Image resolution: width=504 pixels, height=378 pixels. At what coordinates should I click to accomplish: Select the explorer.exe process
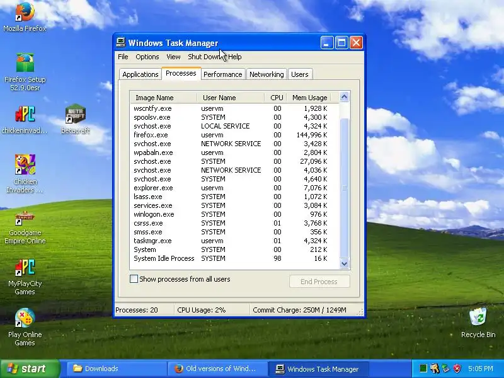point(234,188)
